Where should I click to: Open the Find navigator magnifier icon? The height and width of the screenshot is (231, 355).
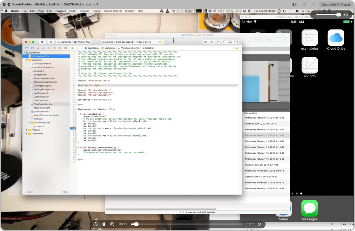point(38,48)
